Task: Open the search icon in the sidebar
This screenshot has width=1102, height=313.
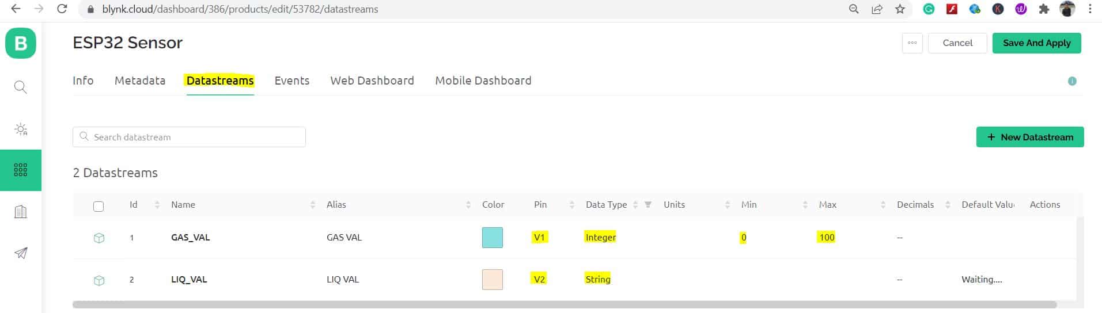Action: 21,87
